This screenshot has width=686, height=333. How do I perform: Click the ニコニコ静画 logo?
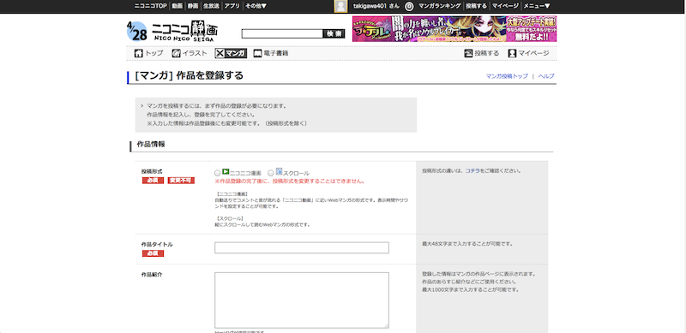184,31
